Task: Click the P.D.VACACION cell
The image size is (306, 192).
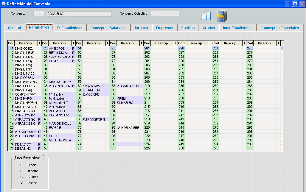Action: coord(128,86)
